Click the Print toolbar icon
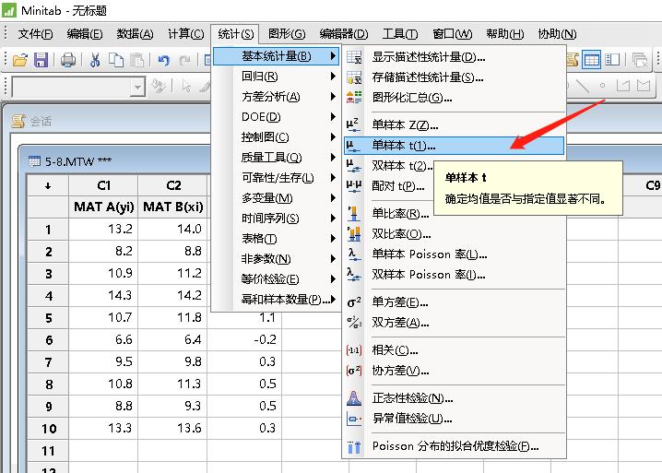Screen dimensions: 662x473 (x=68, y=60)
